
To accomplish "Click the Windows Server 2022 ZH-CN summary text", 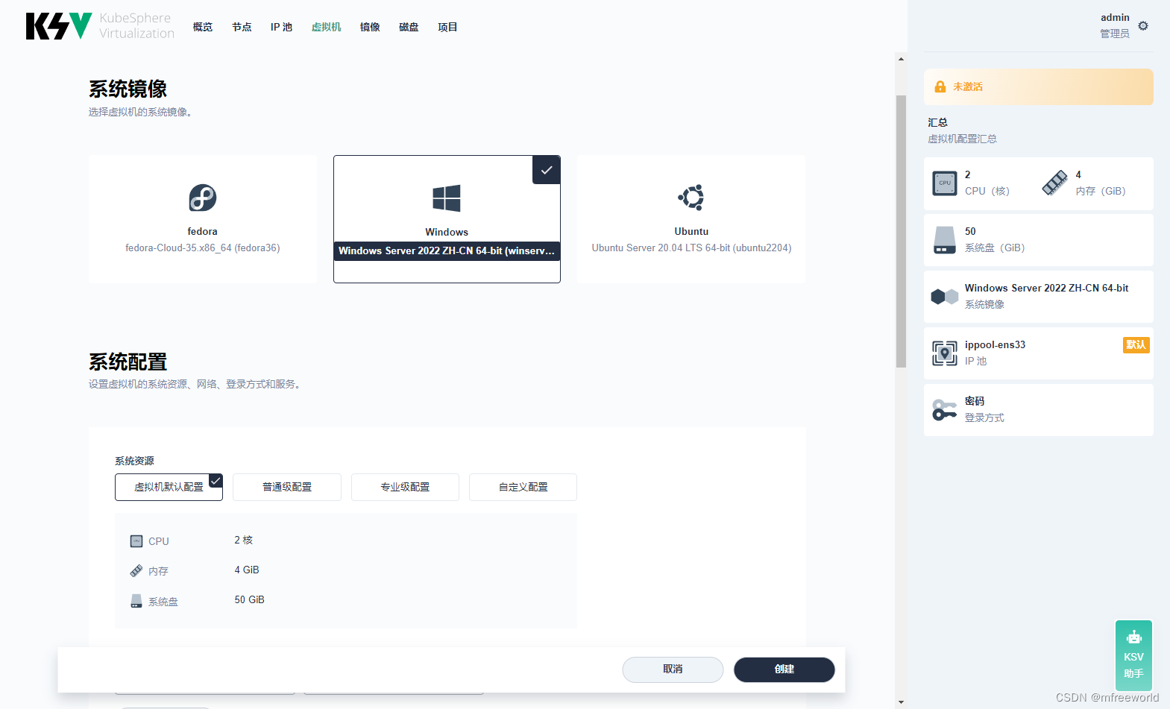I will tap(1046, 288).
